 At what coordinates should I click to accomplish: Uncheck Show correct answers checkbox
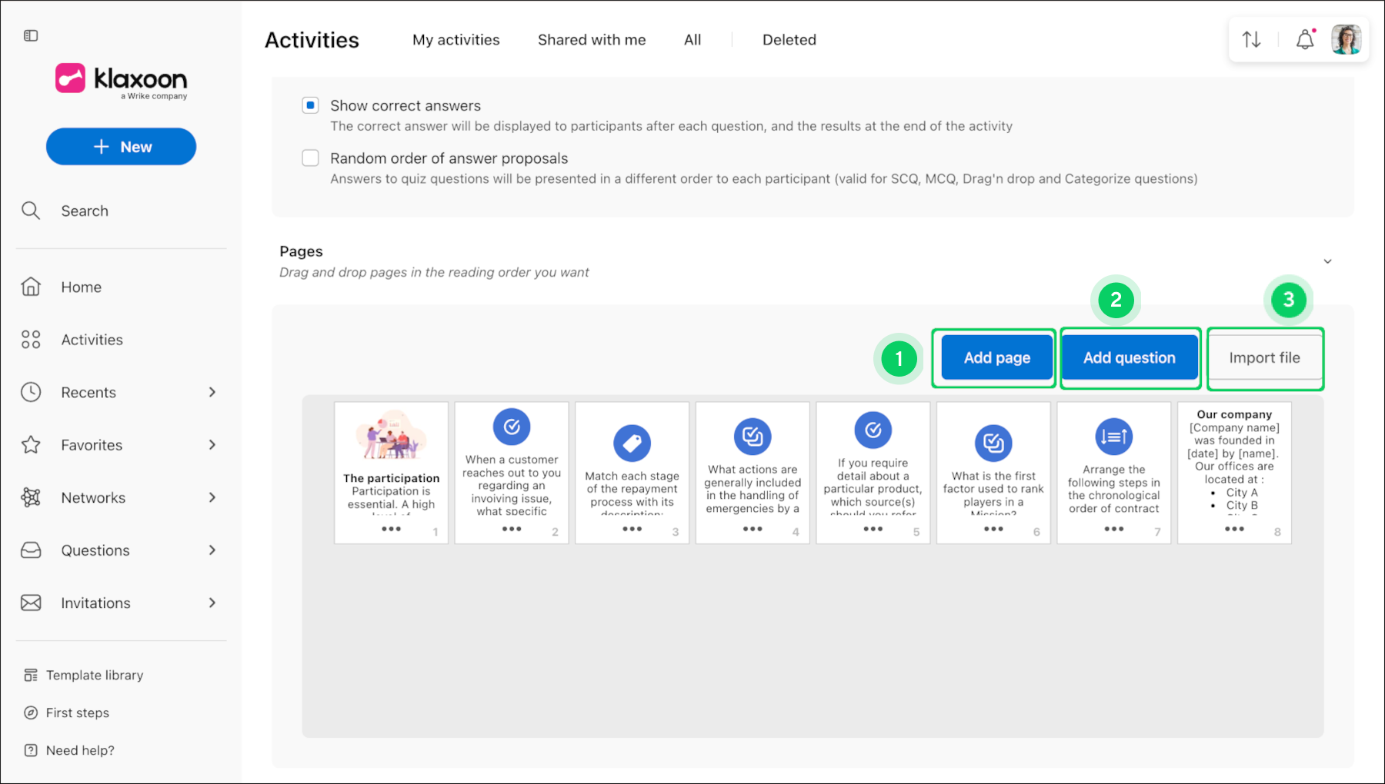(x=310, y=105)
